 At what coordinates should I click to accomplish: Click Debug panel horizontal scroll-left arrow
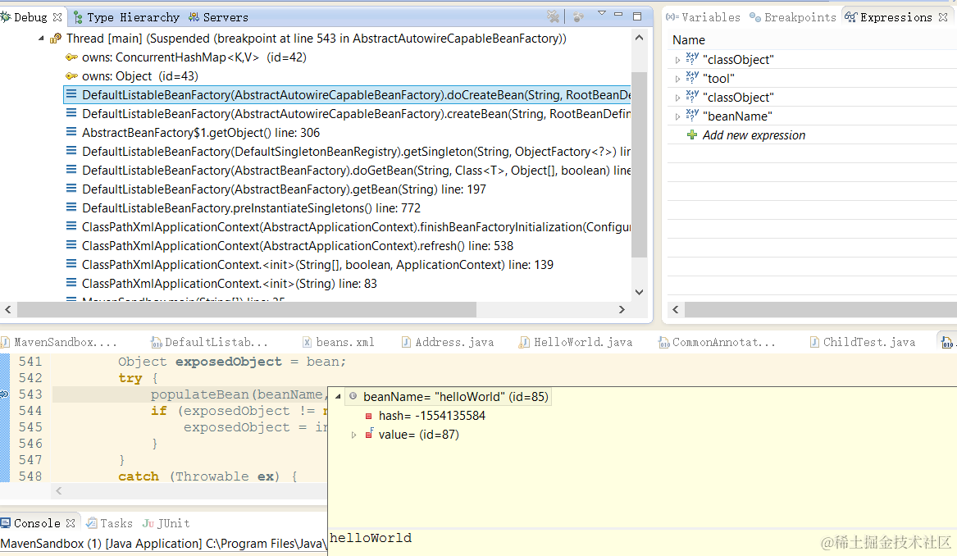pyautogui.click(x=8, y=309)
